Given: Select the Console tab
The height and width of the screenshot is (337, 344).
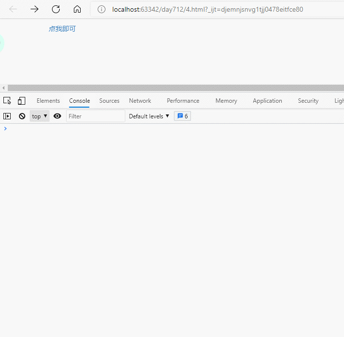Looking at the screenshot, I should point(79,101).
